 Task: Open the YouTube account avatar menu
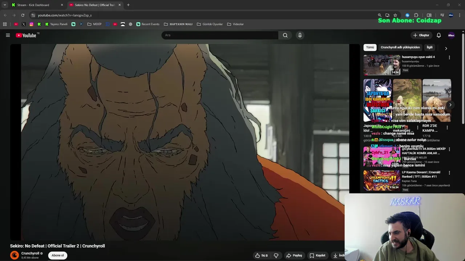(451, 35)
